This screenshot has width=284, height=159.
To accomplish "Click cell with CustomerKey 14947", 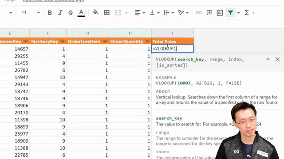I will (15, 77).
